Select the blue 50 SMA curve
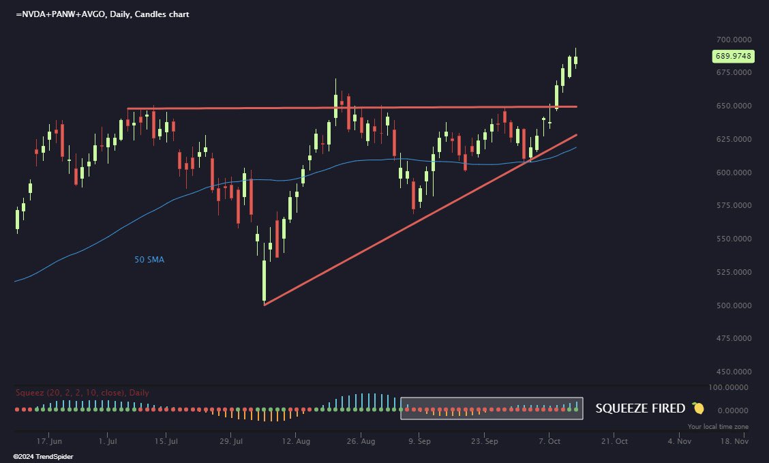Viewport: 769px width, 463px height. coord(296,180)
